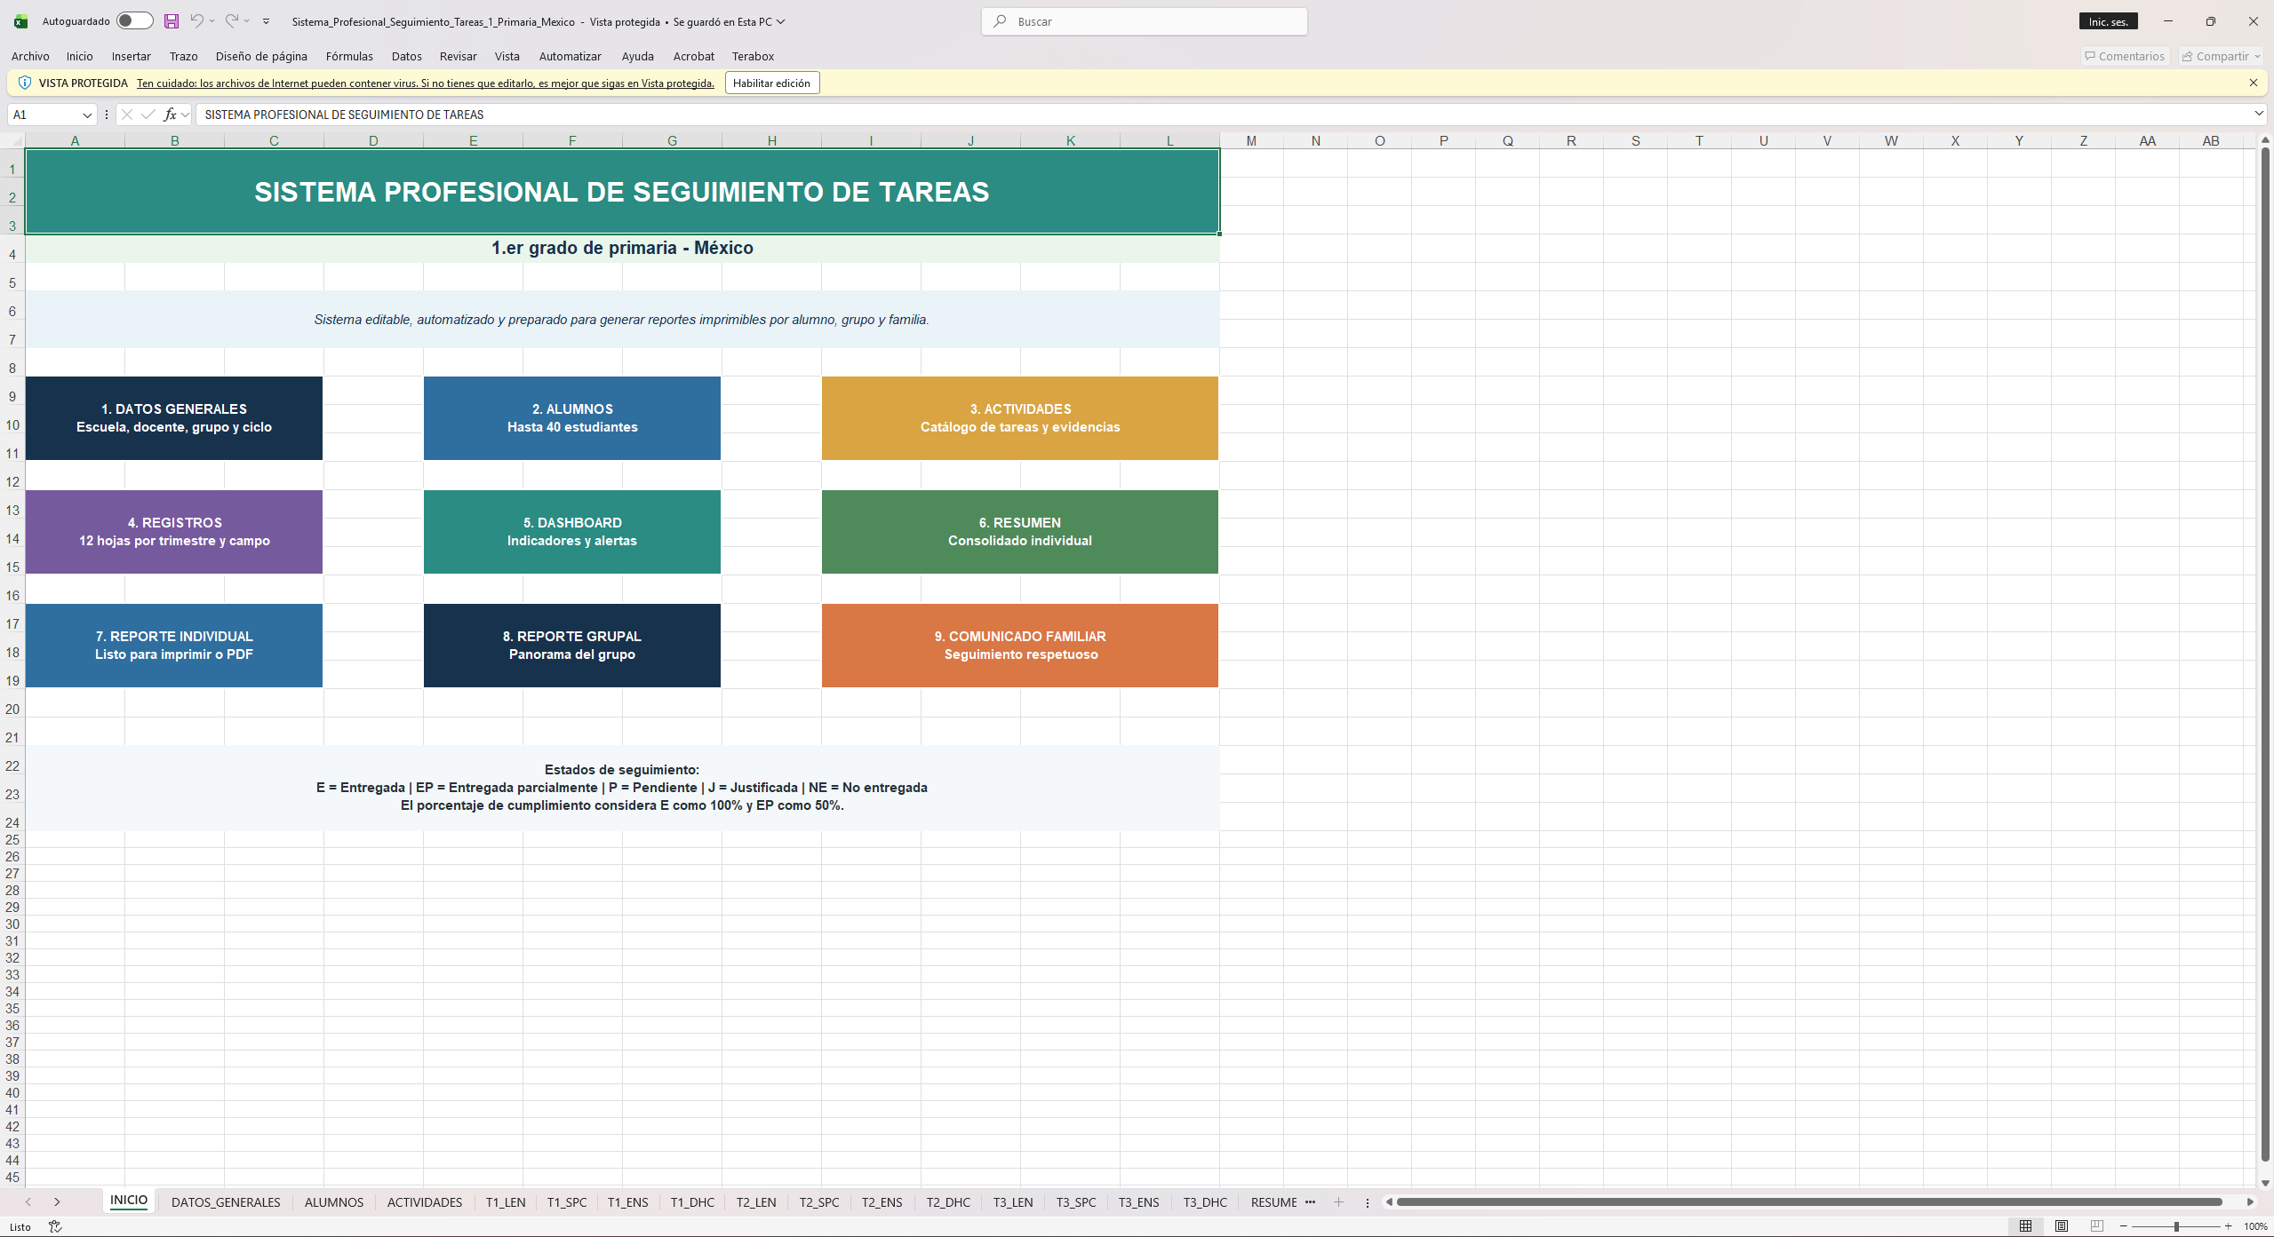
Task: Switch to the Fórmulas ribbon tab
Action: [x=349, y=56]
